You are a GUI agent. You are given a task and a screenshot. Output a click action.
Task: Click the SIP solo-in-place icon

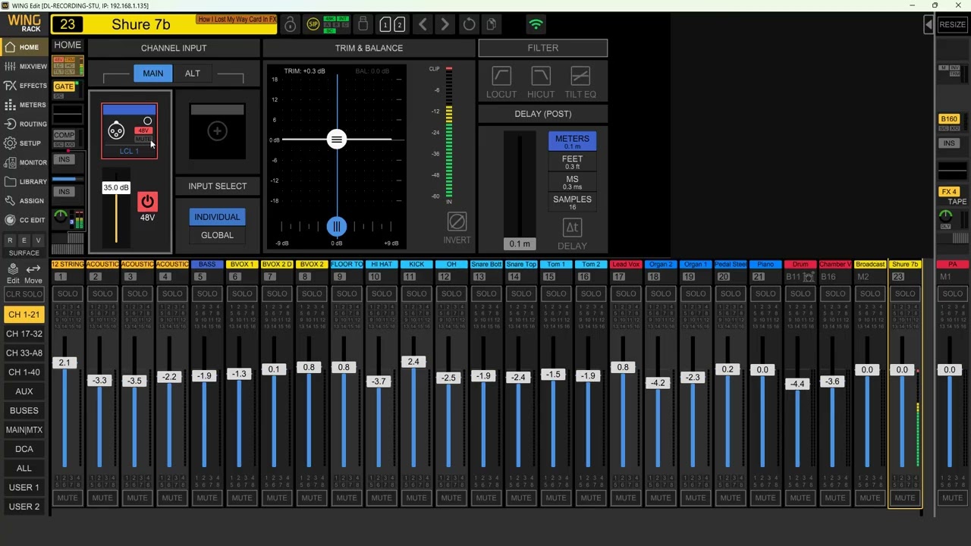point(313,25)
